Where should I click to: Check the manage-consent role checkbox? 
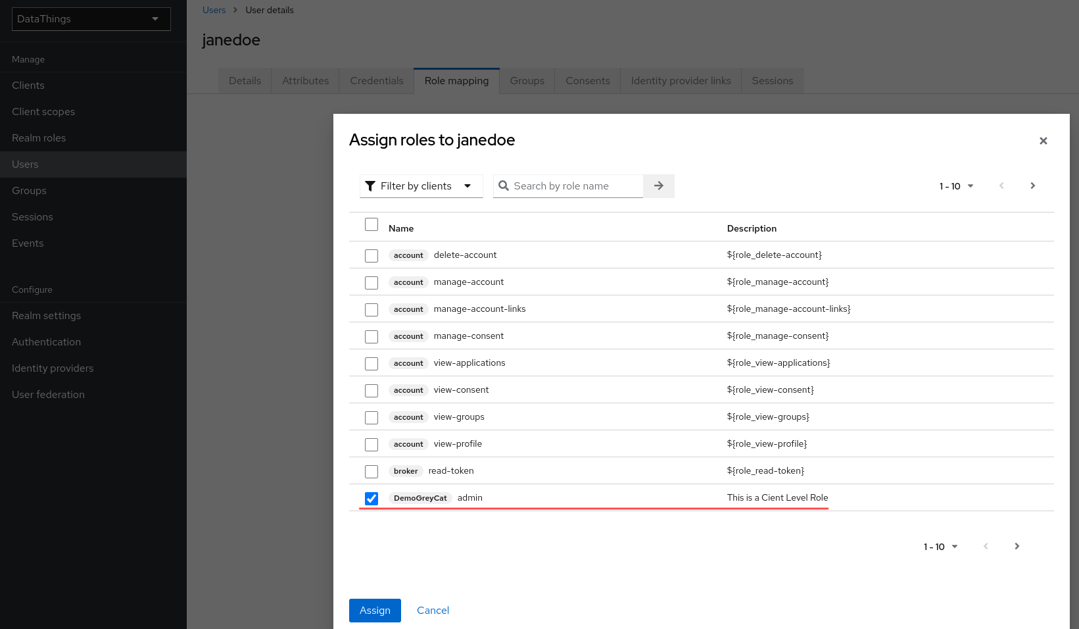(x=372, y=337)
